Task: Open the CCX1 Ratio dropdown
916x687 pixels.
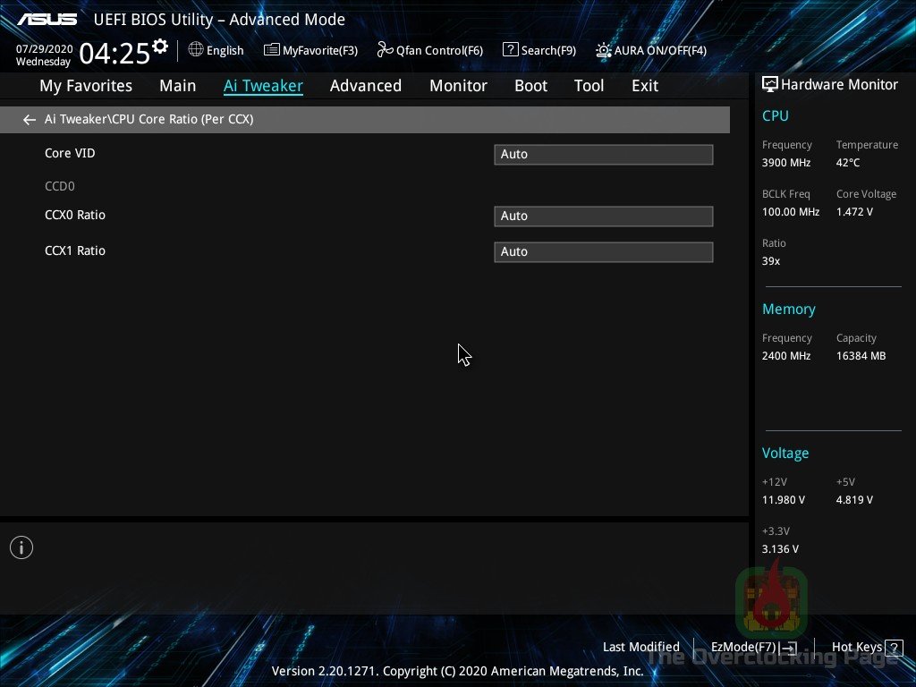Action: tap(603, 251)
